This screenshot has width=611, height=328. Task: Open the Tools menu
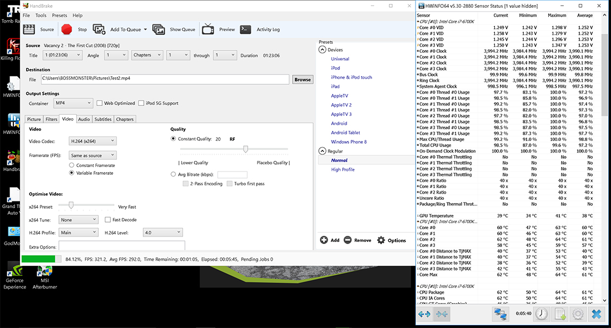click(x=41, y=16)
